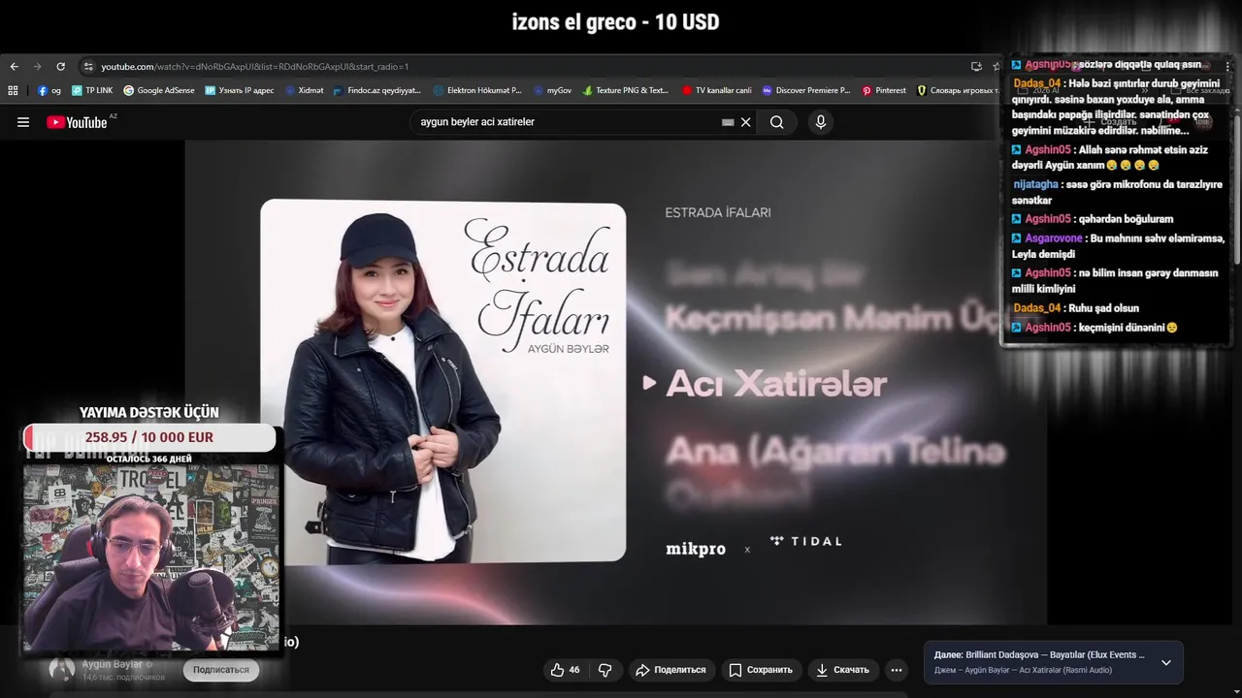Clear the search query with X
This screenshot has width=1242, height=698.
[746, 122]
